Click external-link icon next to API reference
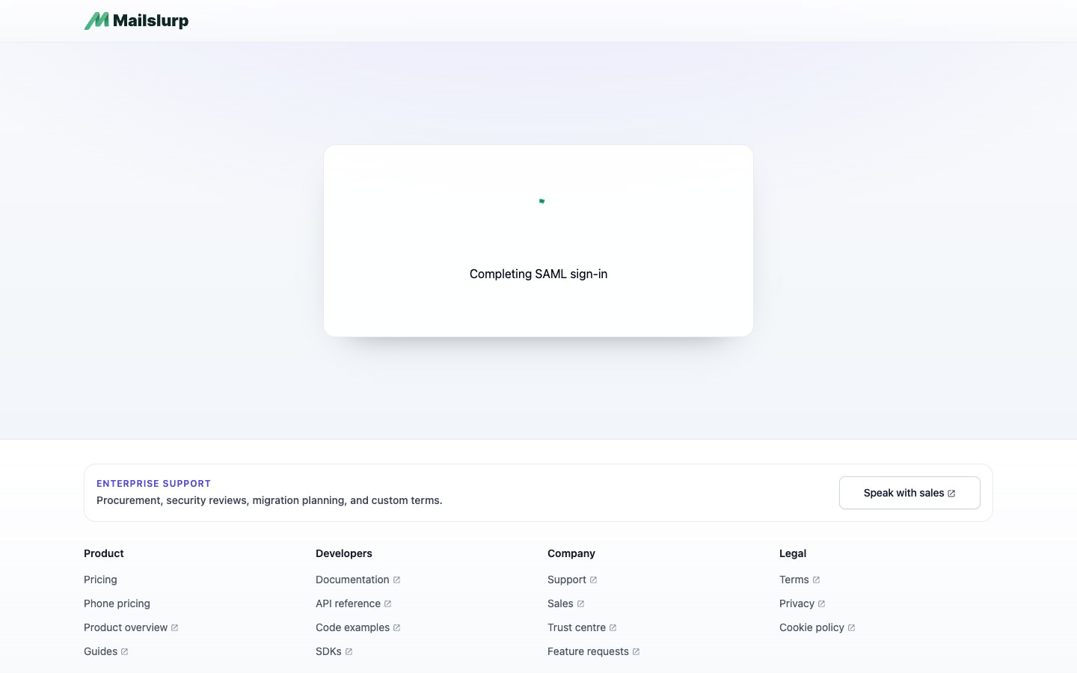Screen dimensions: 1077x673 (387, 604)
